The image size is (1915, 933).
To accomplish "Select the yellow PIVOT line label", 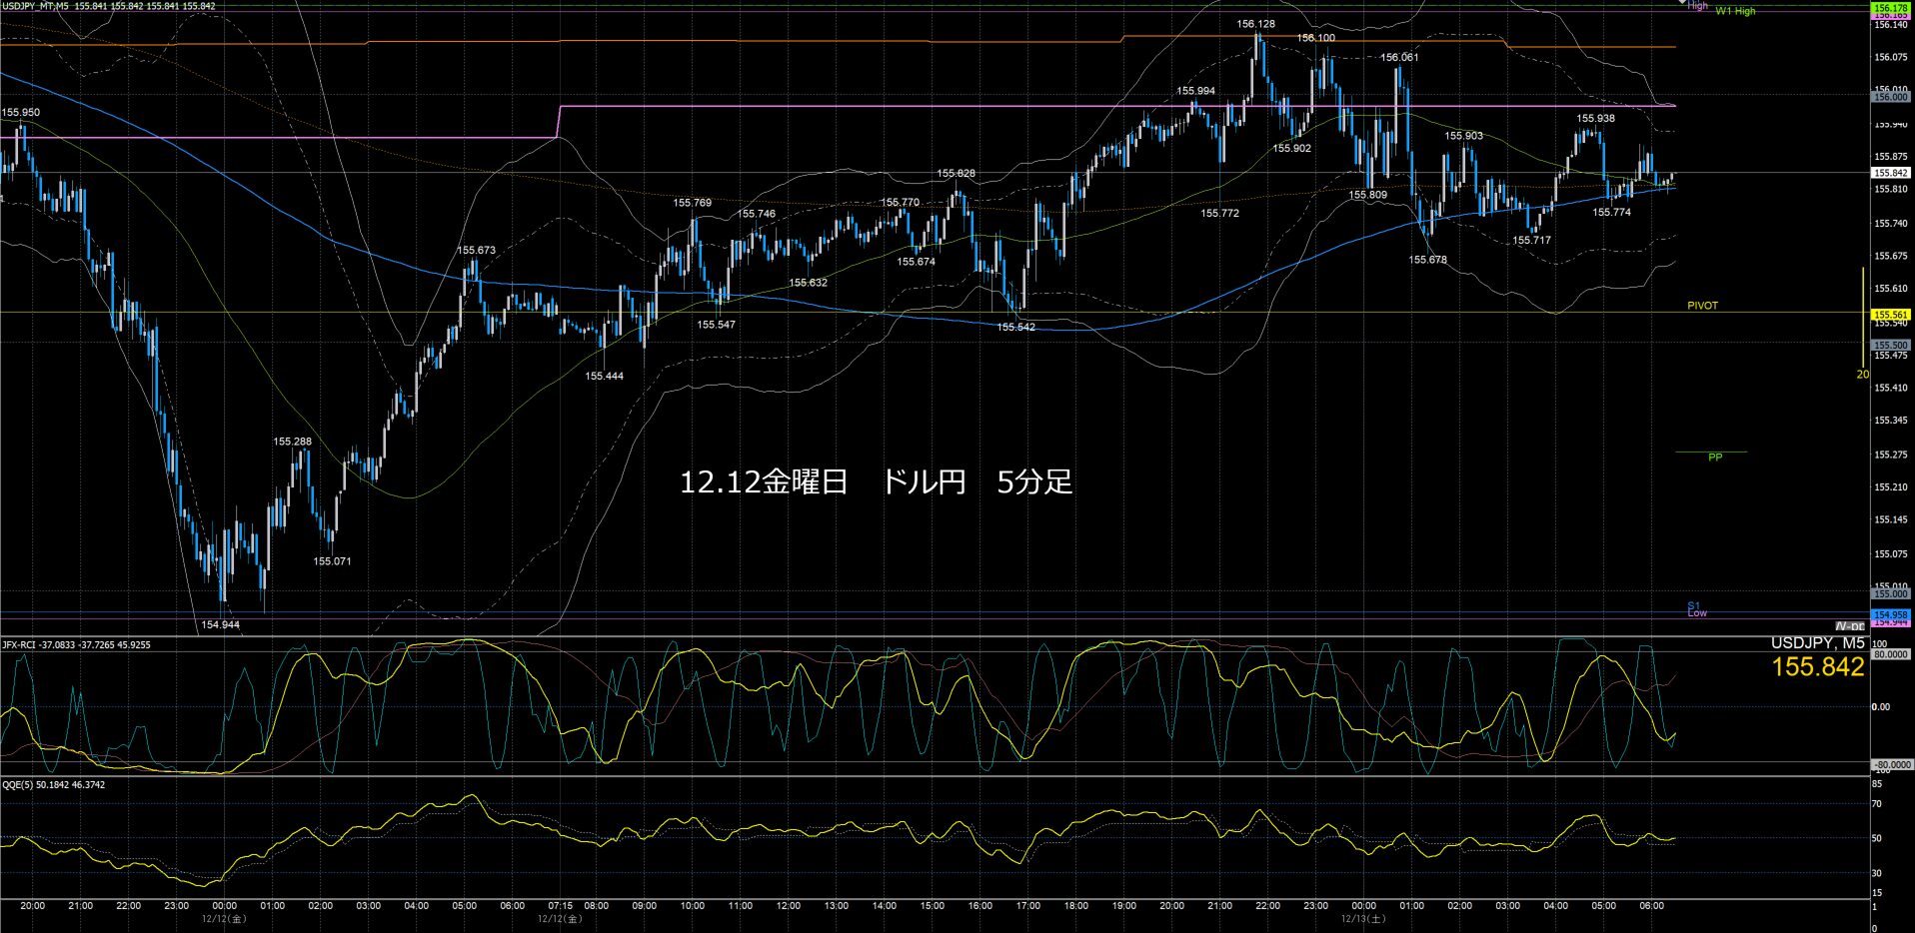I will pos(1702,306).
